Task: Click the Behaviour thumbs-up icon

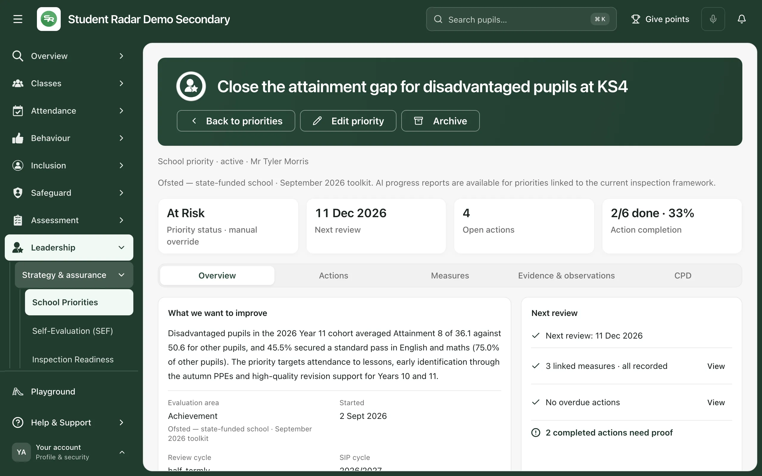Action: [18, 138]
